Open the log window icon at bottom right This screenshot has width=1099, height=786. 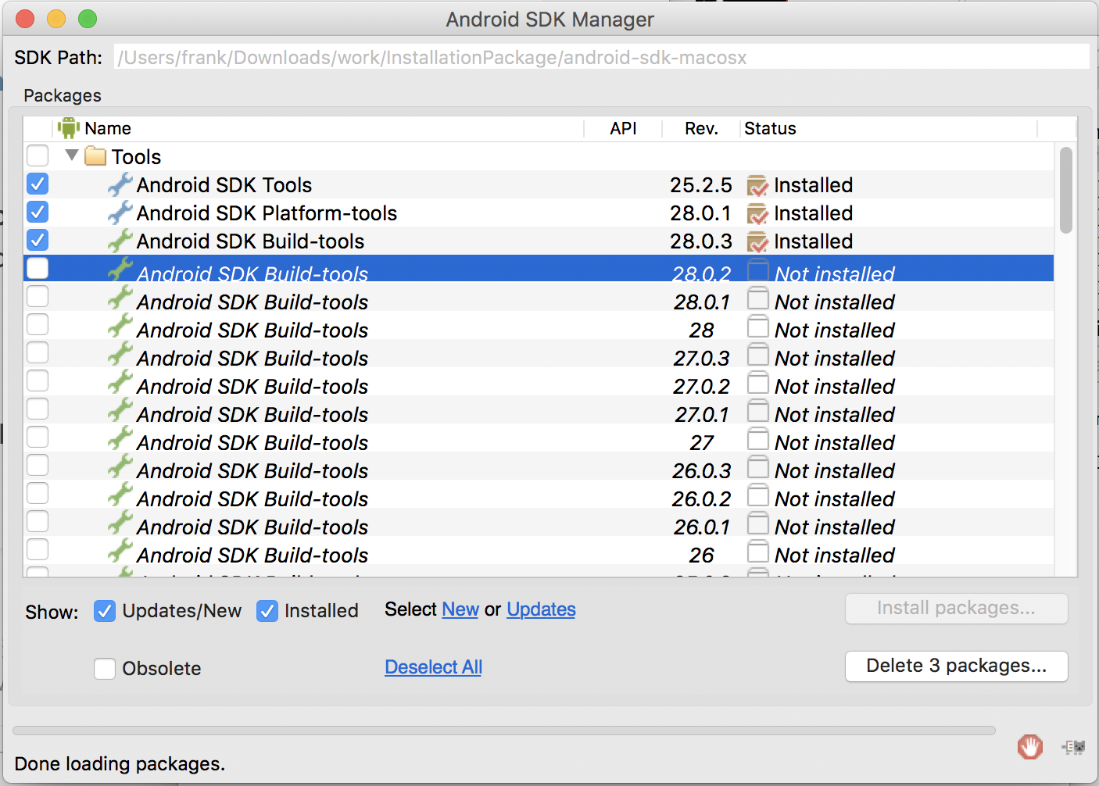1074,747
